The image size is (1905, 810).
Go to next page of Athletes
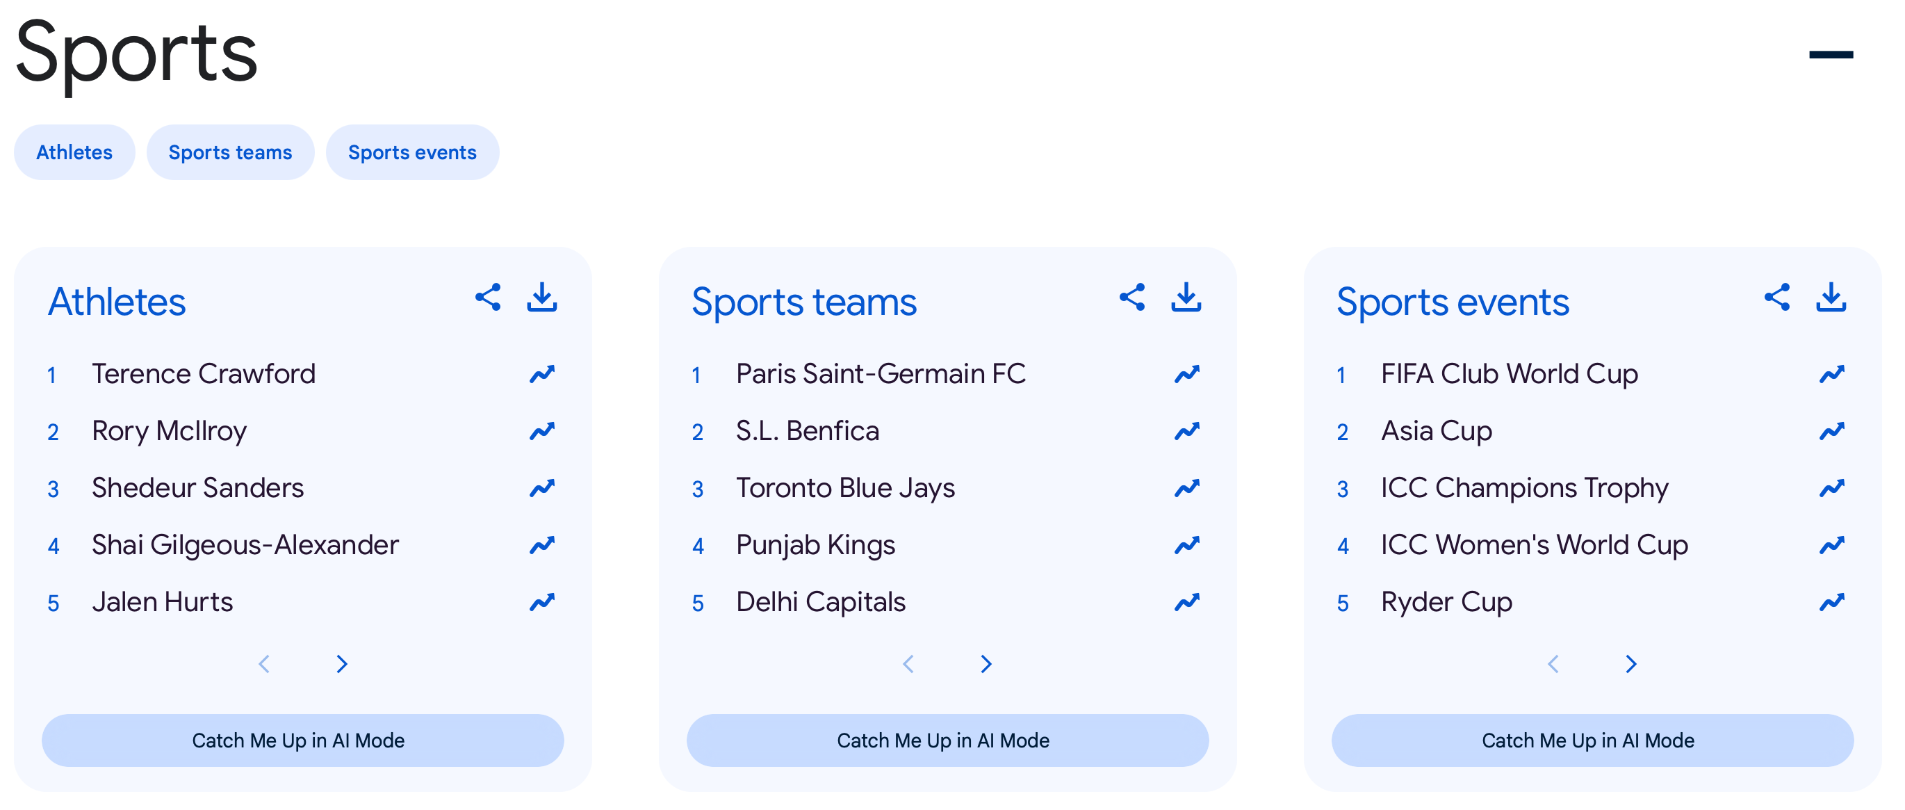tap(343, 663)
